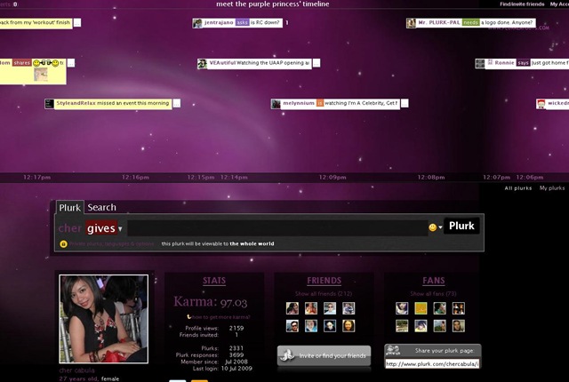Open the 'is RC down?' plurk text
Viewport: 569px width, 382px height.
[x=265, y=22]
